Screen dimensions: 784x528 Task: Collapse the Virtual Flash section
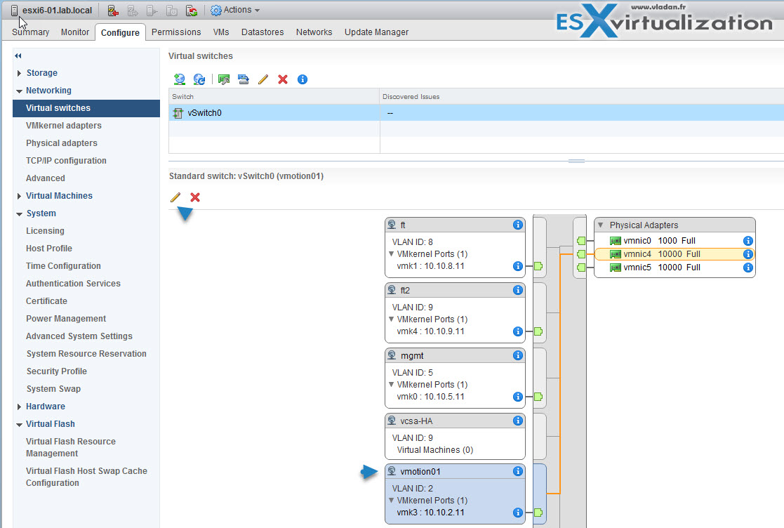click(19, 425)
